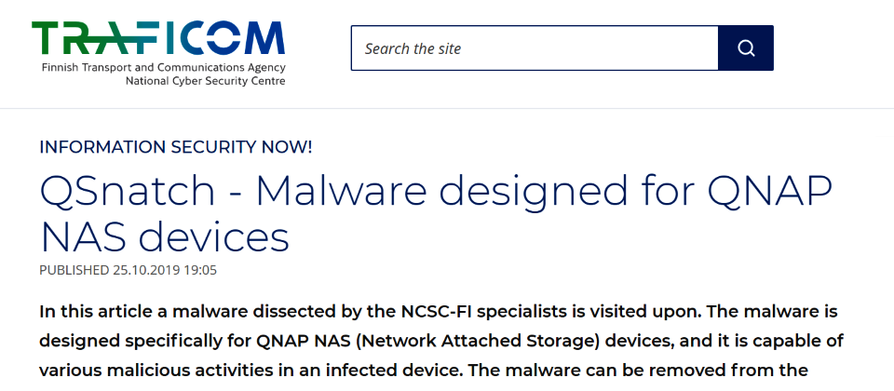Click the magnifying glass search icon
The image size is (894, 391).
click(x=746, y=48)
